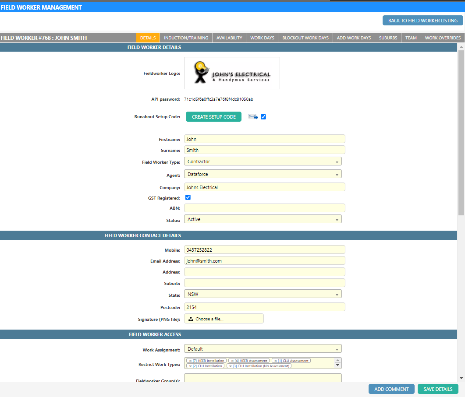Click the page's vertical scrollbar thumb

pos(461,131)
